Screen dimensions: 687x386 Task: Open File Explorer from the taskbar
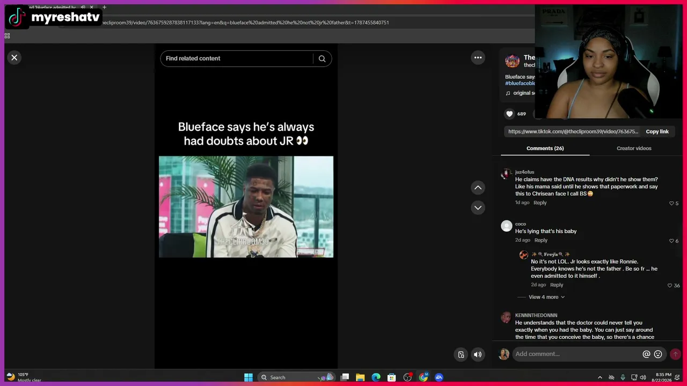click(x=360, y=377)
